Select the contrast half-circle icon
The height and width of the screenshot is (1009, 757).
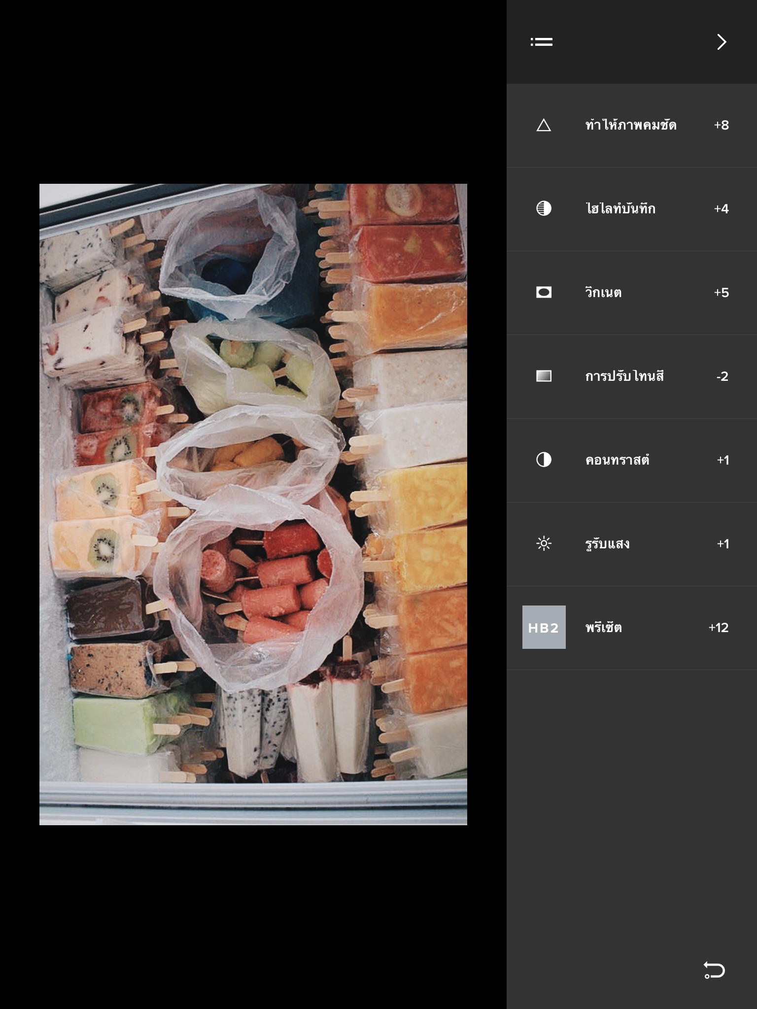(544, 460)
